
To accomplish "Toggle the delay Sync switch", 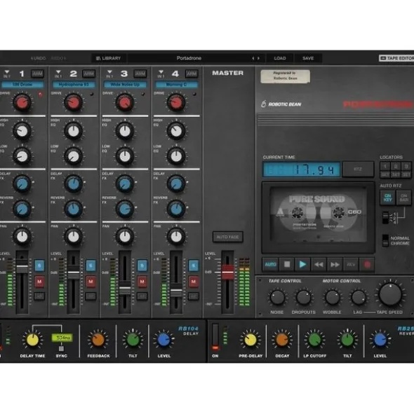I will click(61, 349).
